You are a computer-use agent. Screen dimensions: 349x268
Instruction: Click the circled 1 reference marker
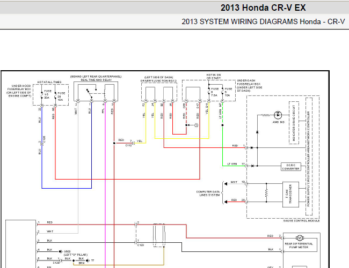(x=196, y=125)
